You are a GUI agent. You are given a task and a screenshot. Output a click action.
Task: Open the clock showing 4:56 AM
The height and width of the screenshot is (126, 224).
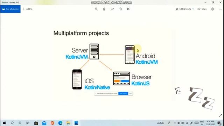(x=210, y=123)
